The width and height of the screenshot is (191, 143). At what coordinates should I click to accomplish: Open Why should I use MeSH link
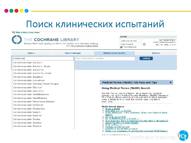pos(118,110)
